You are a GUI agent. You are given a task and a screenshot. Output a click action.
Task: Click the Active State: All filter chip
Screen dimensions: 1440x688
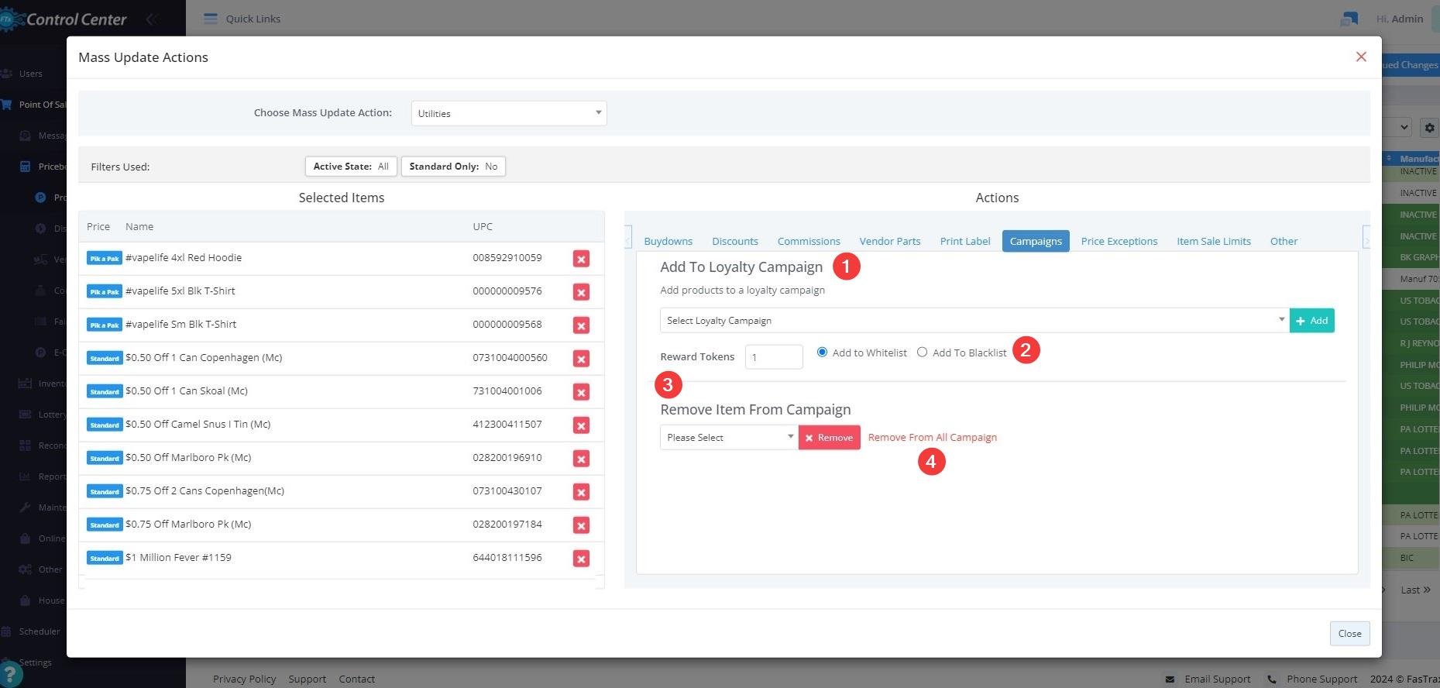pyautogui.click(x=351, y=167)
